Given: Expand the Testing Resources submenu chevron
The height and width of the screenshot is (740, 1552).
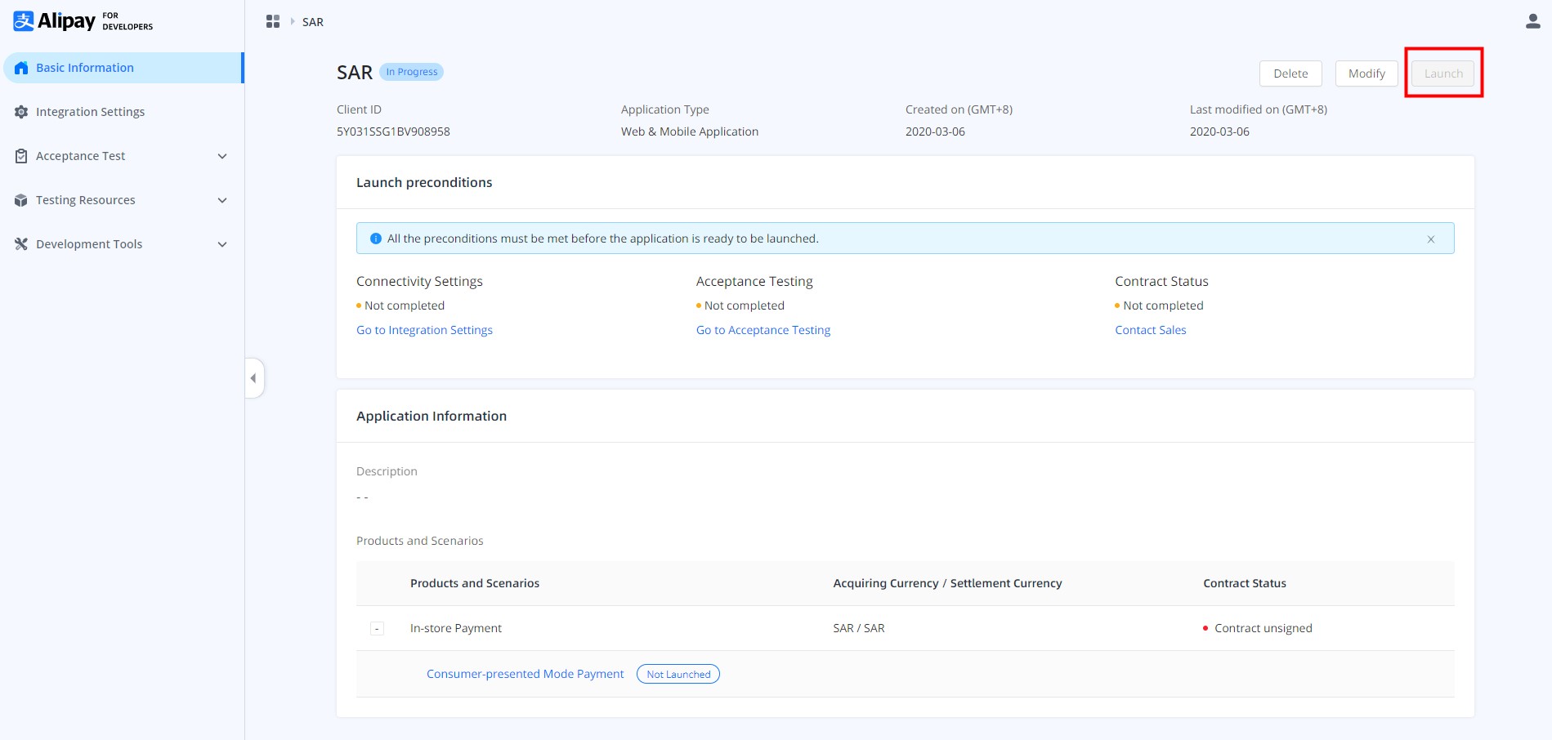Looking at the screenshot, I should (x=222, y=200).
